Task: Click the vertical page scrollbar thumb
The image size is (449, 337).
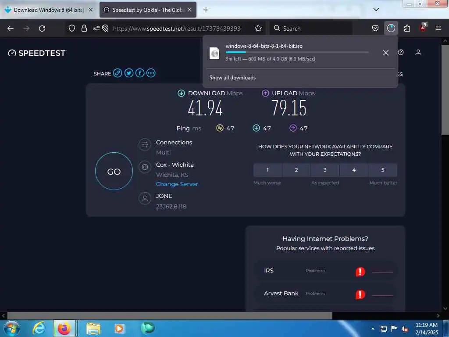Action: (445, 90)
